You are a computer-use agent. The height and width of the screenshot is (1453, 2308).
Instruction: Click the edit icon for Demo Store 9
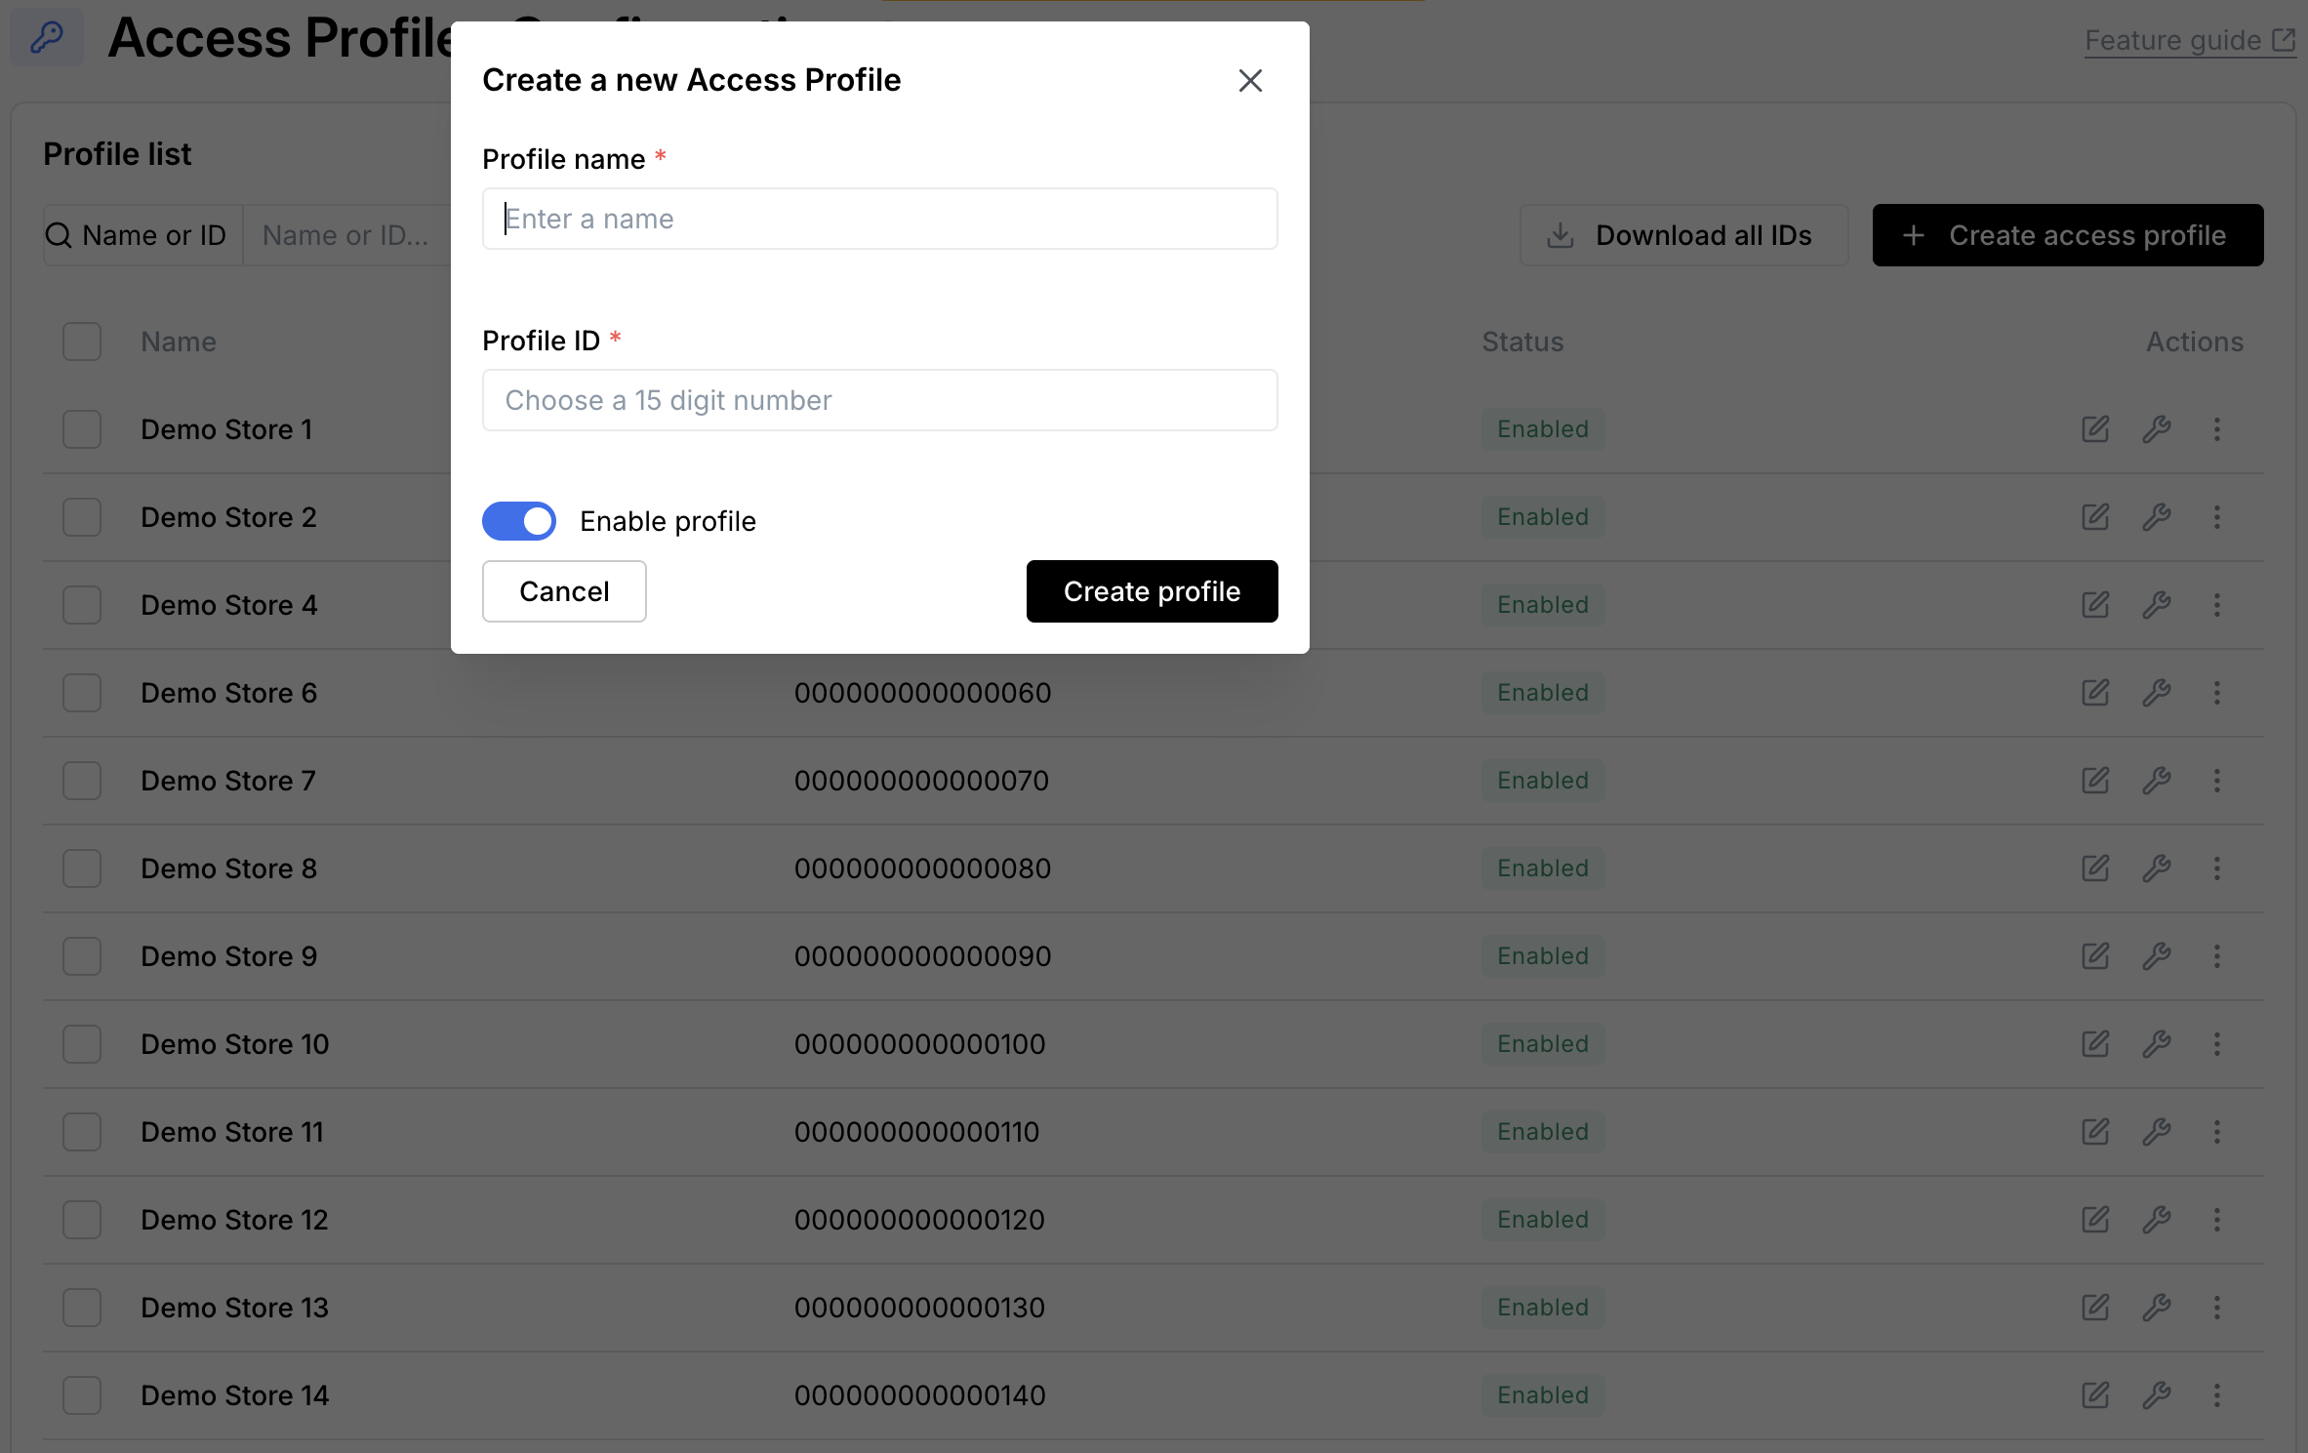(2095, 956)
